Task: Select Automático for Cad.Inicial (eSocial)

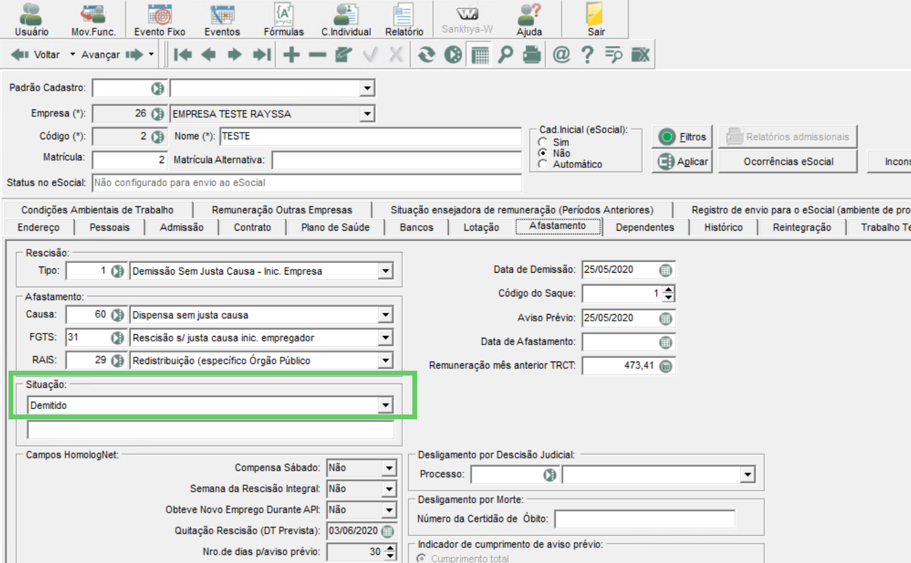Action: (542, 164)
